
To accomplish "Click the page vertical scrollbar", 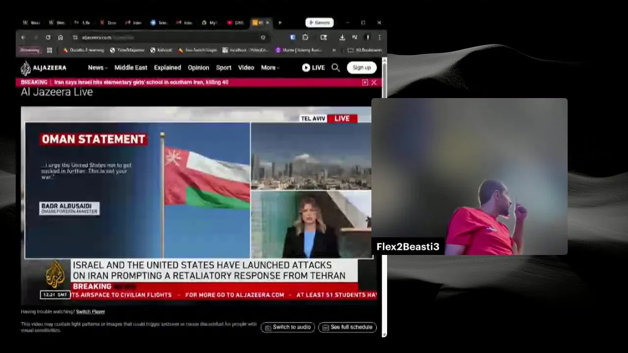I will point(384,196).
